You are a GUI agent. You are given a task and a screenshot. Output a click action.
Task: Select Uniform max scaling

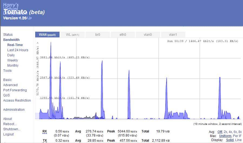point(225,136)
